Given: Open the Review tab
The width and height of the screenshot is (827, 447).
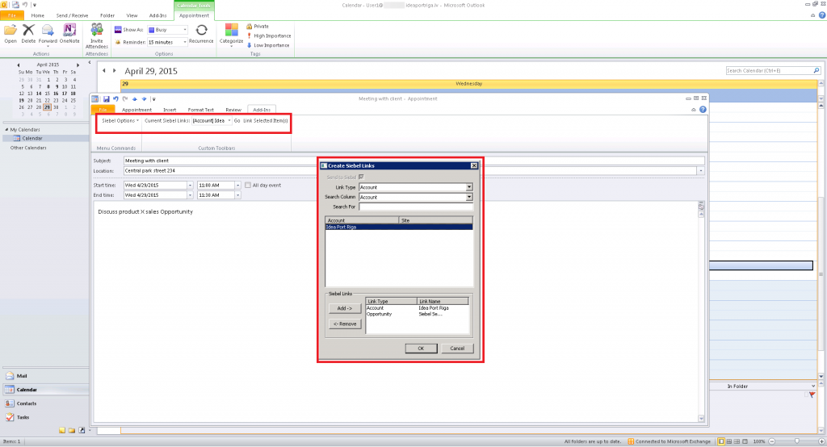Looking at the screenshot, I should point(233,111).
